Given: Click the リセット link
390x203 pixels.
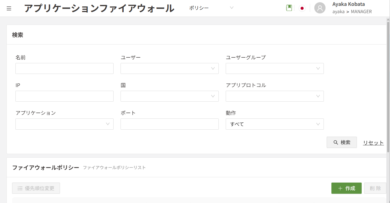Looking at the screenshot, I should (x=373, y=143).
